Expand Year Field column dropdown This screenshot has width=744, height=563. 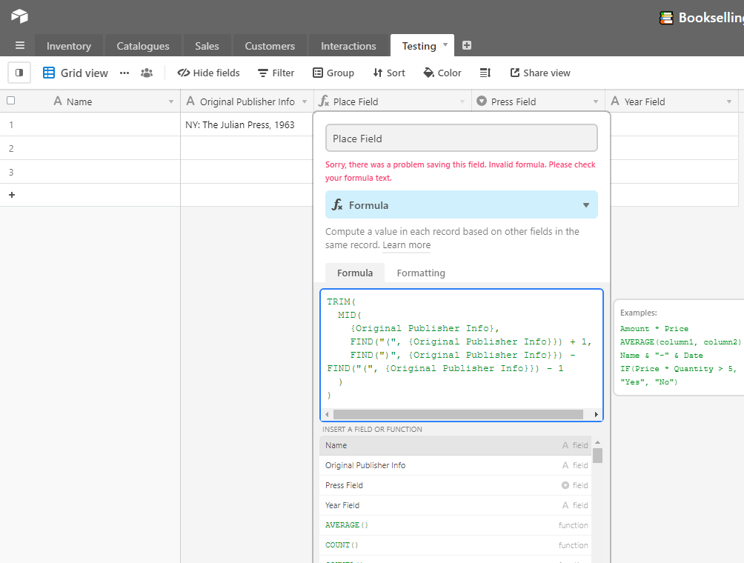(729, 102)
